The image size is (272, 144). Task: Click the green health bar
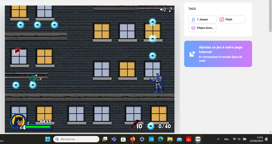(38, 127)
